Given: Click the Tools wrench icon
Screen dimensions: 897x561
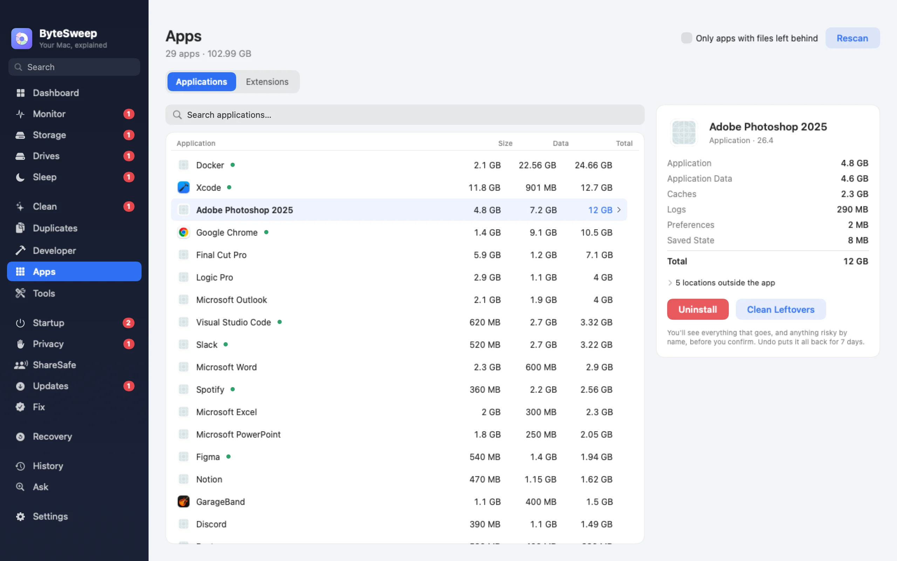Looking at the screenshot, I should click(x=20, y=293).
